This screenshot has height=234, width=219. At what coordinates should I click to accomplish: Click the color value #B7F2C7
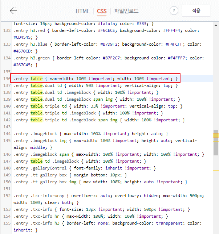[x=111, y=58]
